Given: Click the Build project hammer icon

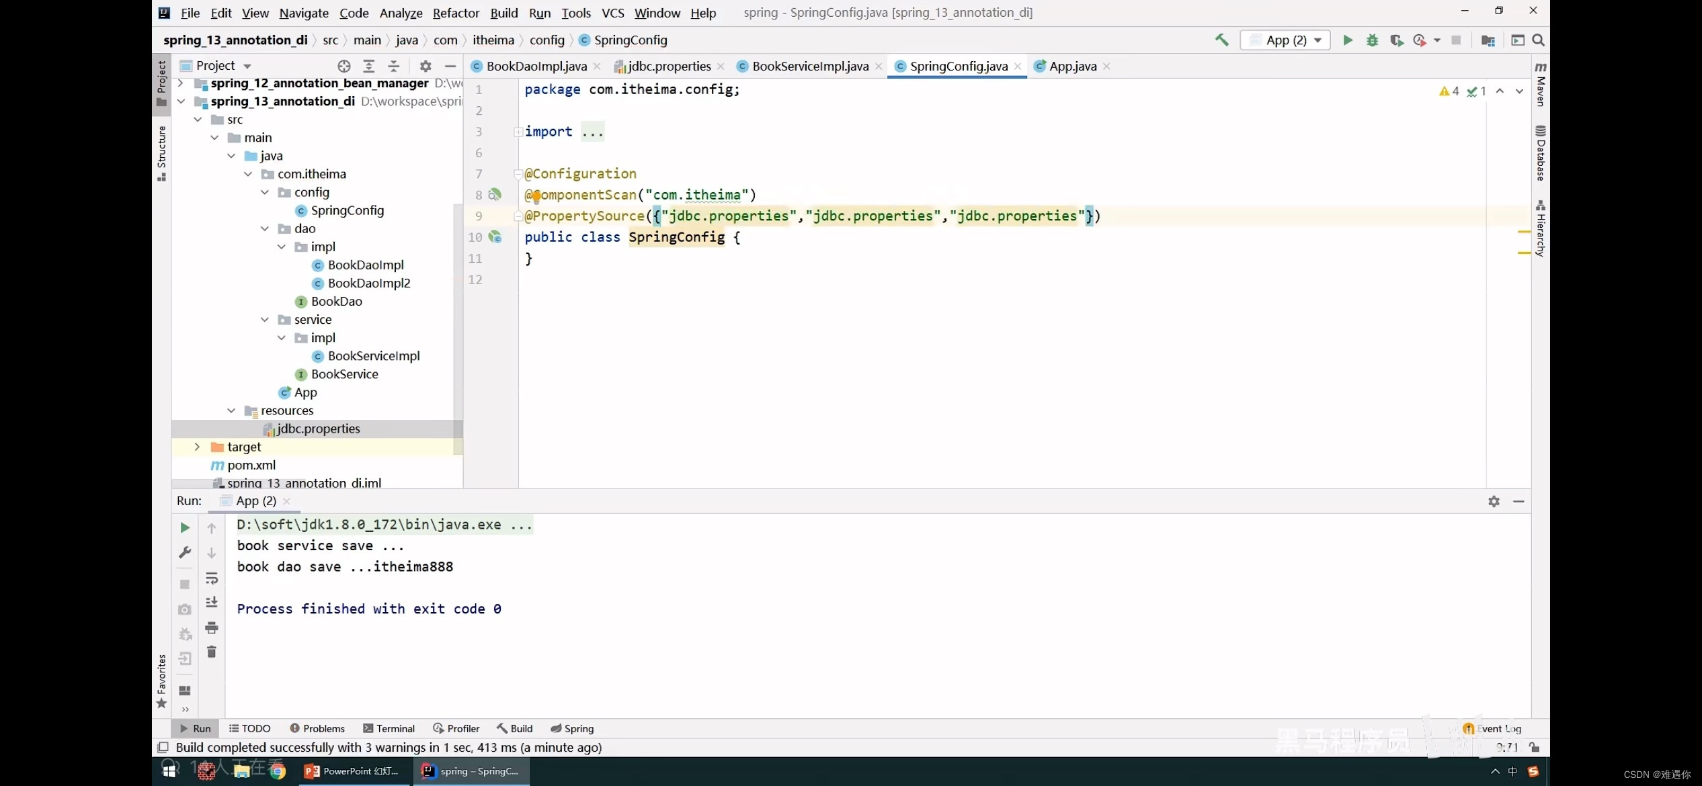Looking at the screenshot, I should (x=1221, y=40).
